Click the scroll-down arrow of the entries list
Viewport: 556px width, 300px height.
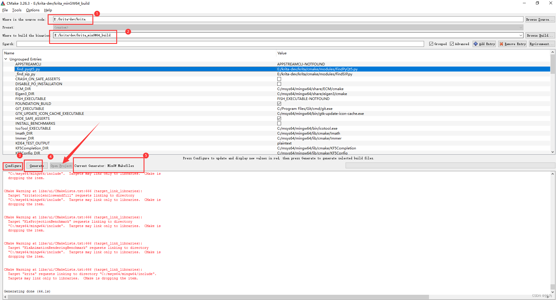[553, 152]
